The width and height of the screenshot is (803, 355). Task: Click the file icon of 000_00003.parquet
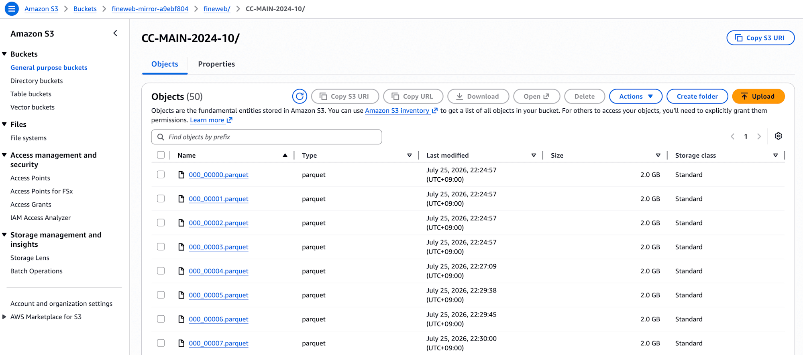click(181, 247)
